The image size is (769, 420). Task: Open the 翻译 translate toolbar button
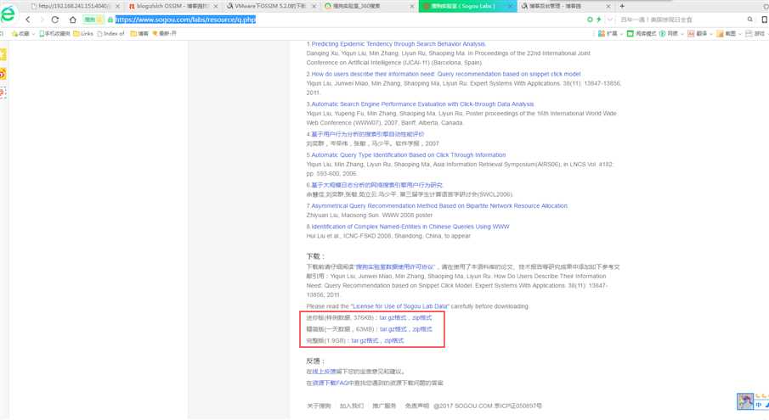pos(697,34)
